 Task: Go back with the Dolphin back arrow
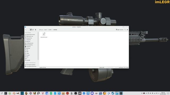click(26, 30)
